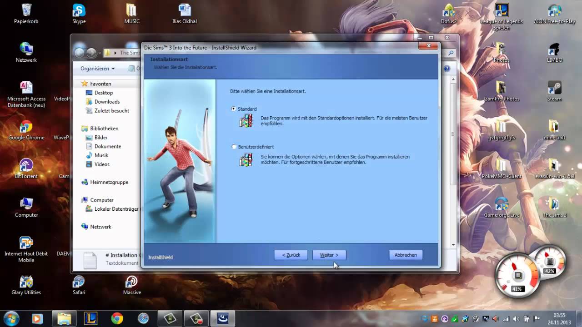Click the Google Chrome desktop shortcut

pos(26,130)
